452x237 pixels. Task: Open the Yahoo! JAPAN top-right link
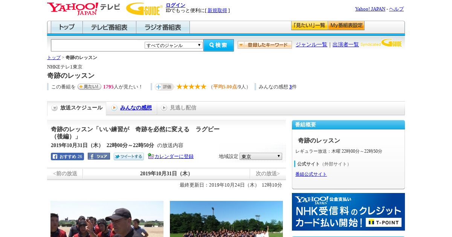point(370,9)
